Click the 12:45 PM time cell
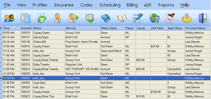The height and width of the screenshot is (99, 211). pos(11,87)
